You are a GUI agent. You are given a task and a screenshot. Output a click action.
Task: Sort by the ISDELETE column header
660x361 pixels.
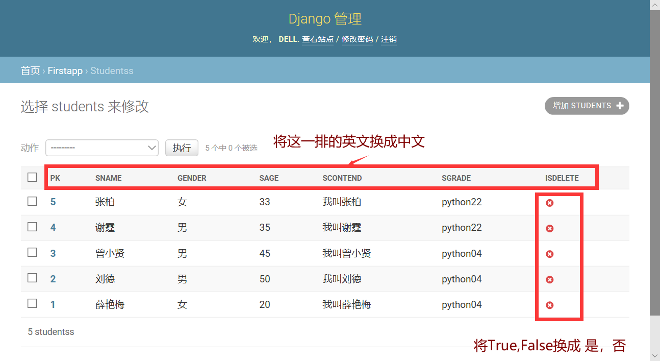(x=562, y=178)
